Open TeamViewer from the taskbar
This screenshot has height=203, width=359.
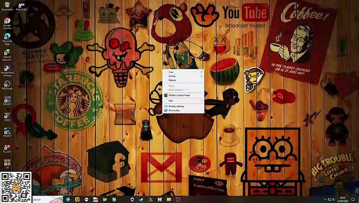coord(87,199)
